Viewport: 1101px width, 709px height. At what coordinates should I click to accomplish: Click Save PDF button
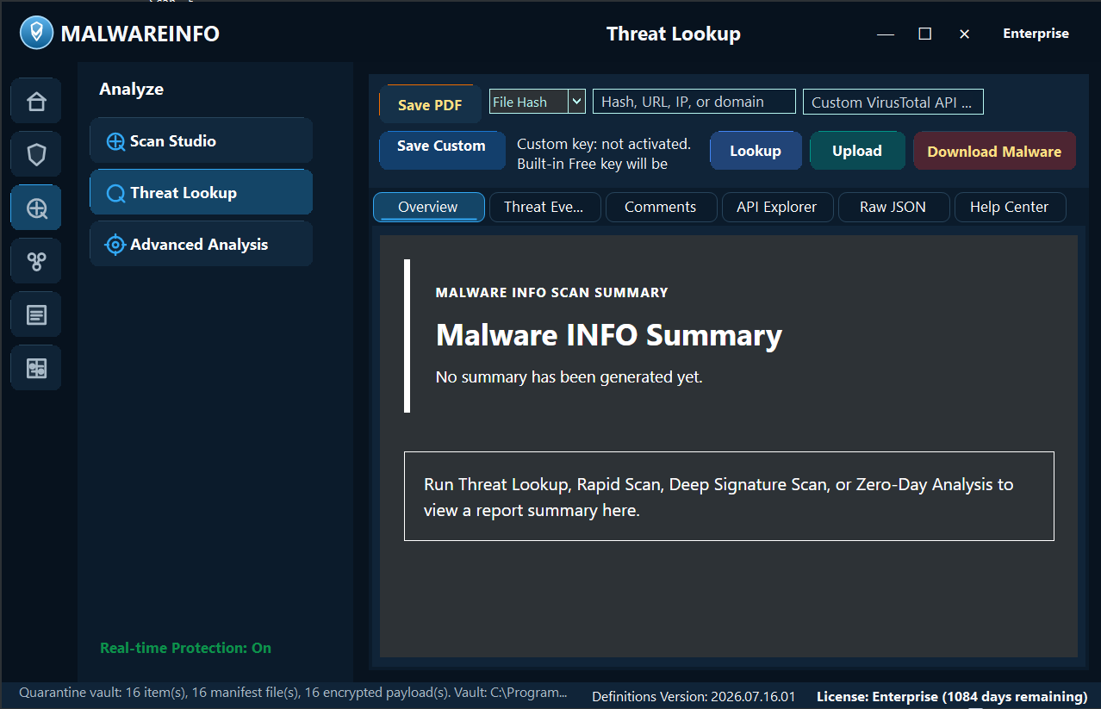coord(428,104)
